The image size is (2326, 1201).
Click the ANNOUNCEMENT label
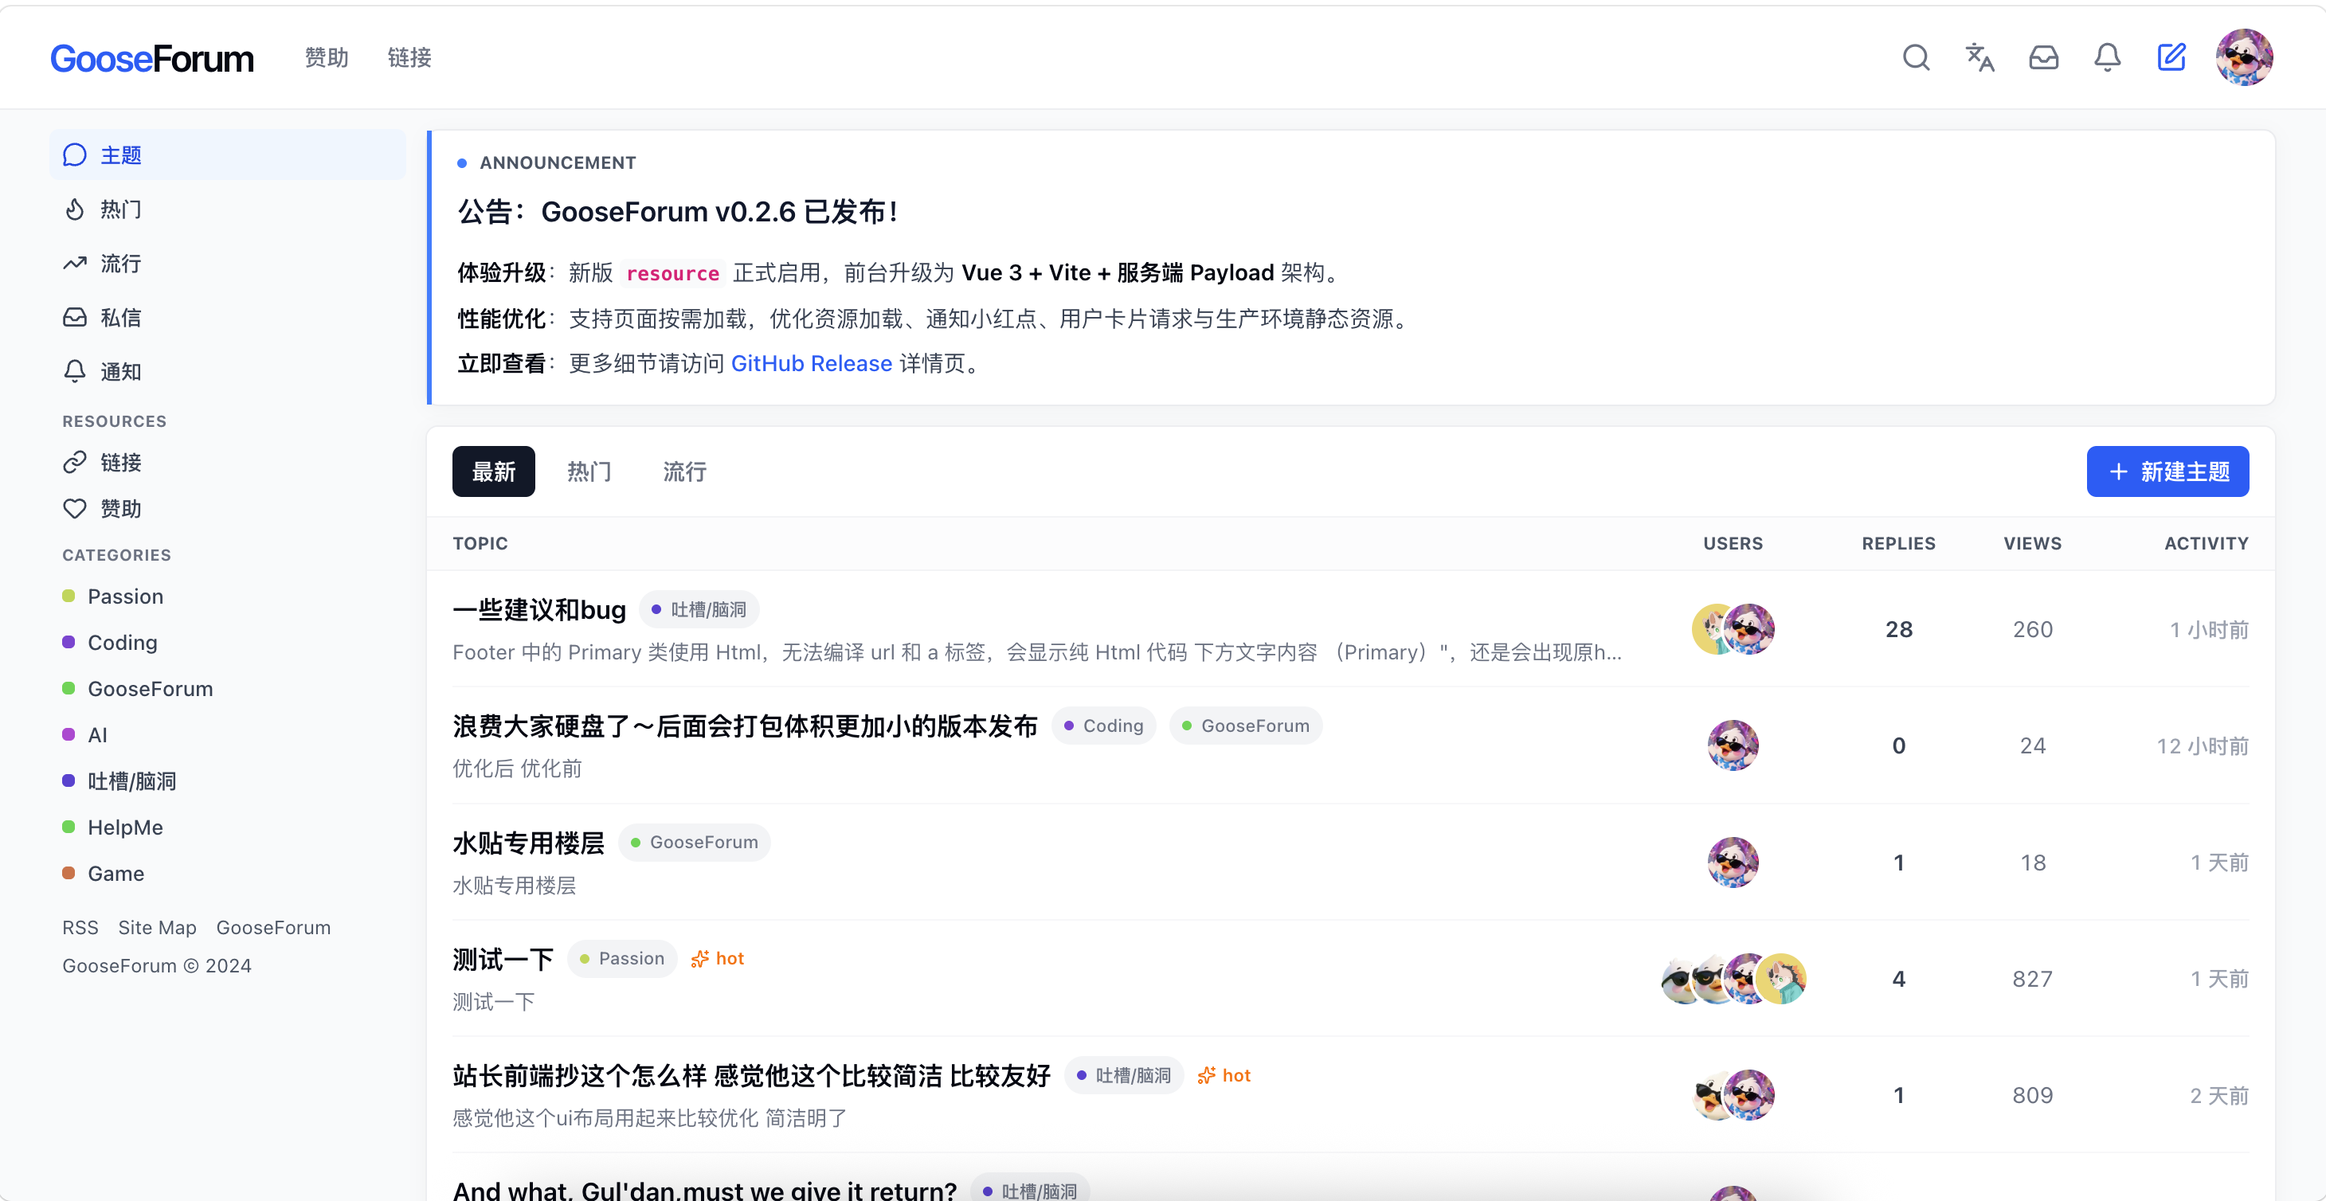pos(557,162)
